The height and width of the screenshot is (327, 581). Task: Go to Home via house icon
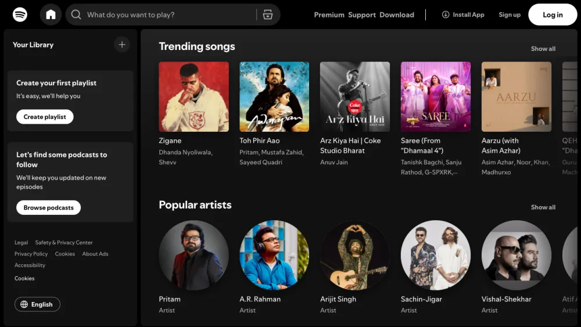point(51,15)
